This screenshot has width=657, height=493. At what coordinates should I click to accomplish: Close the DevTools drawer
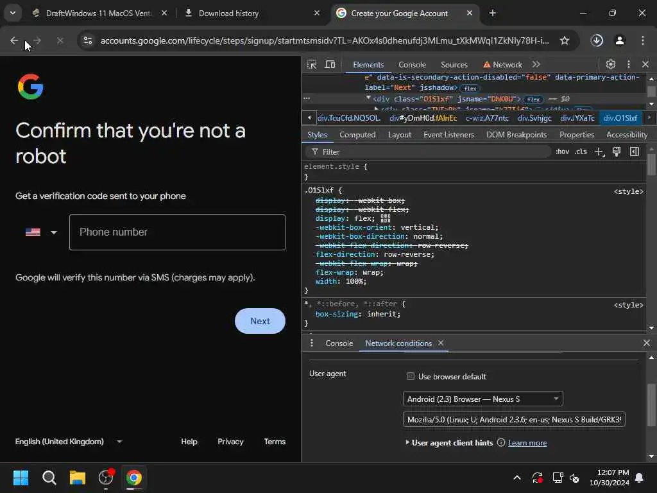(x=647, y=343)
